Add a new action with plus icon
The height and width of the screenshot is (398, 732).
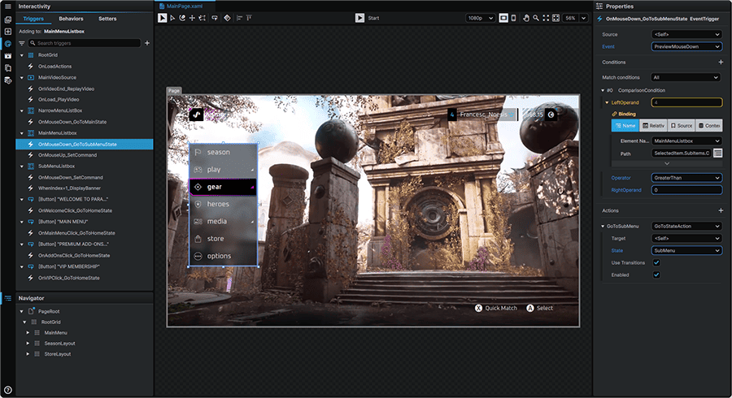click(x=721, y=210)
